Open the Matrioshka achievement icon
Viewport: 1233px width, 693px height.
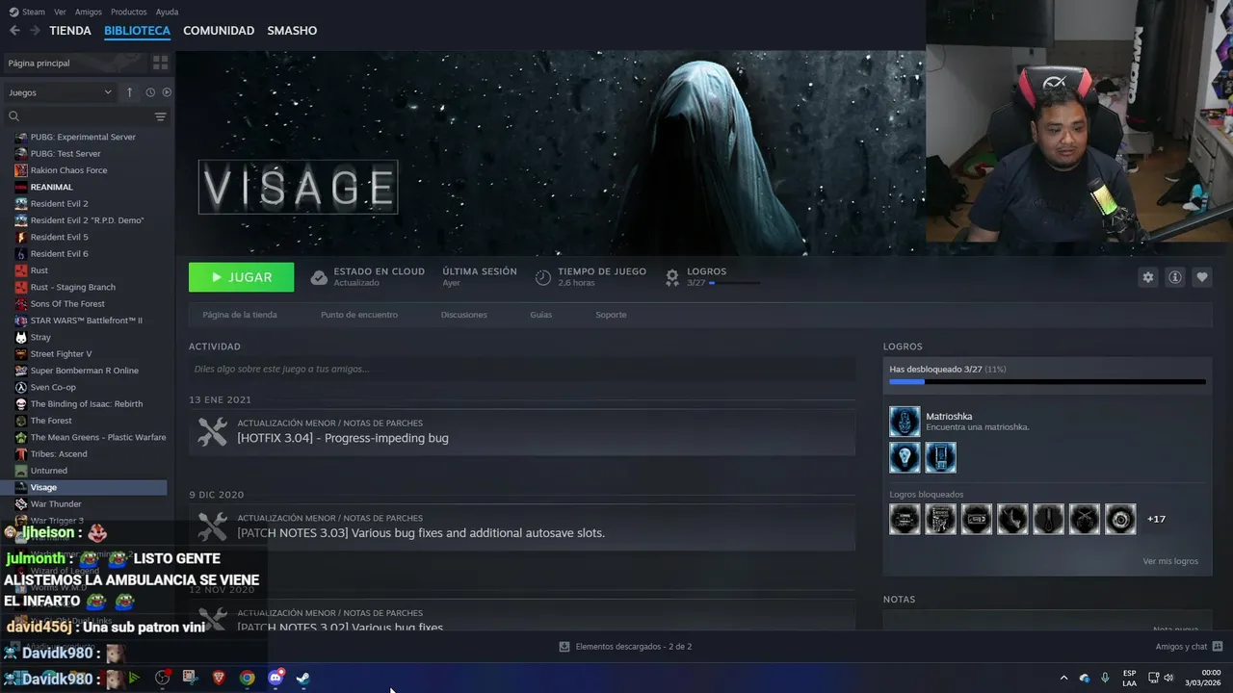coord(905,422)
